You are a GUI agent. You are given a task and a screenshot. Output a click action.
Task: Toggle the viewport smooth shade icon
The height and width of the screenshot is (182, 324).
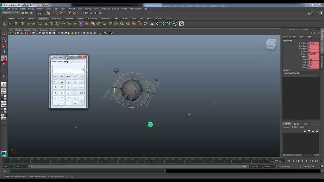[62, 33]
